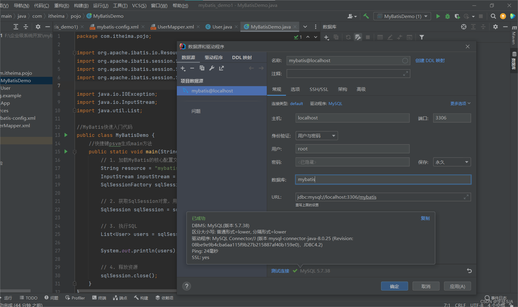Click the run gutter arrow at line 15
The height and width of the screenshot is (307, 518).
(66, 152)
